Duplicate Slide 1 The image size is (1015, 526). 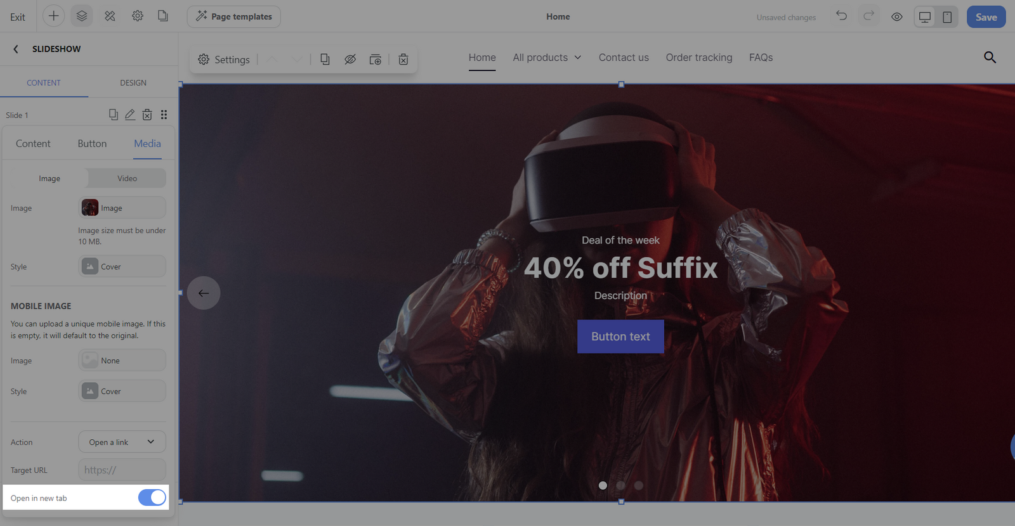tap(114, 115)
